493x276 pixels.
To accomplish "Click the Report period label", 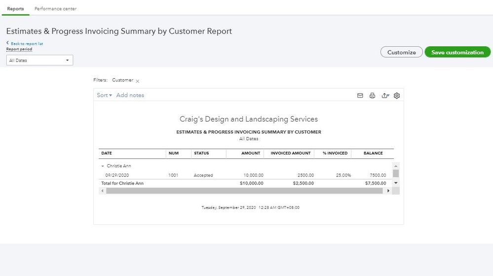I will 19,49.
